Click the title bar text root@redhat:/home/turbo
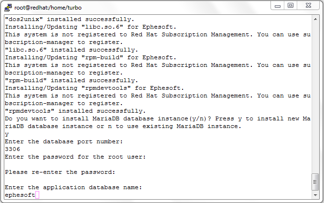The height and width of the screenshot is (203, 324). pos(48,8)
